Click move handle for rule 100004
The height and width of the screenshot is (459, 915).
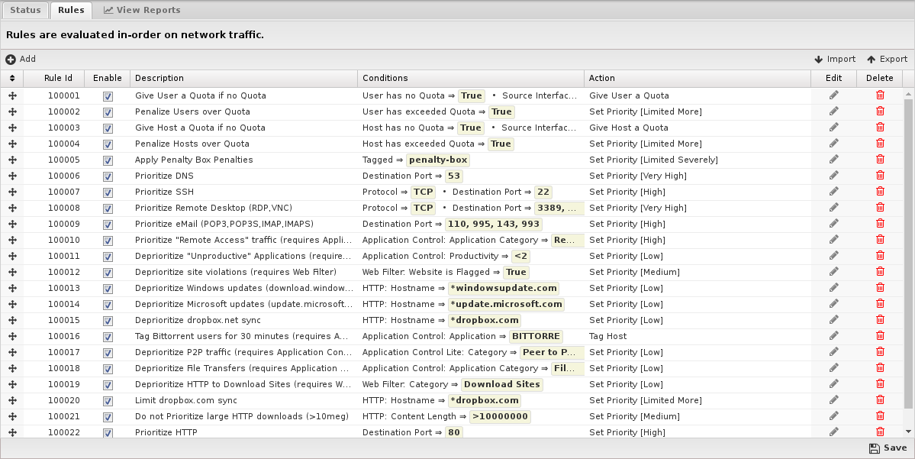[12, 144]
